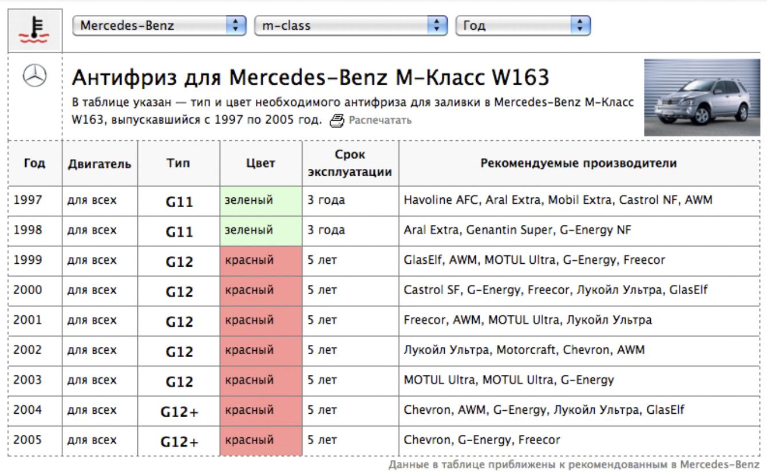The image size is (767, 475).
Task: Select the 2000 year cell
Action: (x=35, y=291)
